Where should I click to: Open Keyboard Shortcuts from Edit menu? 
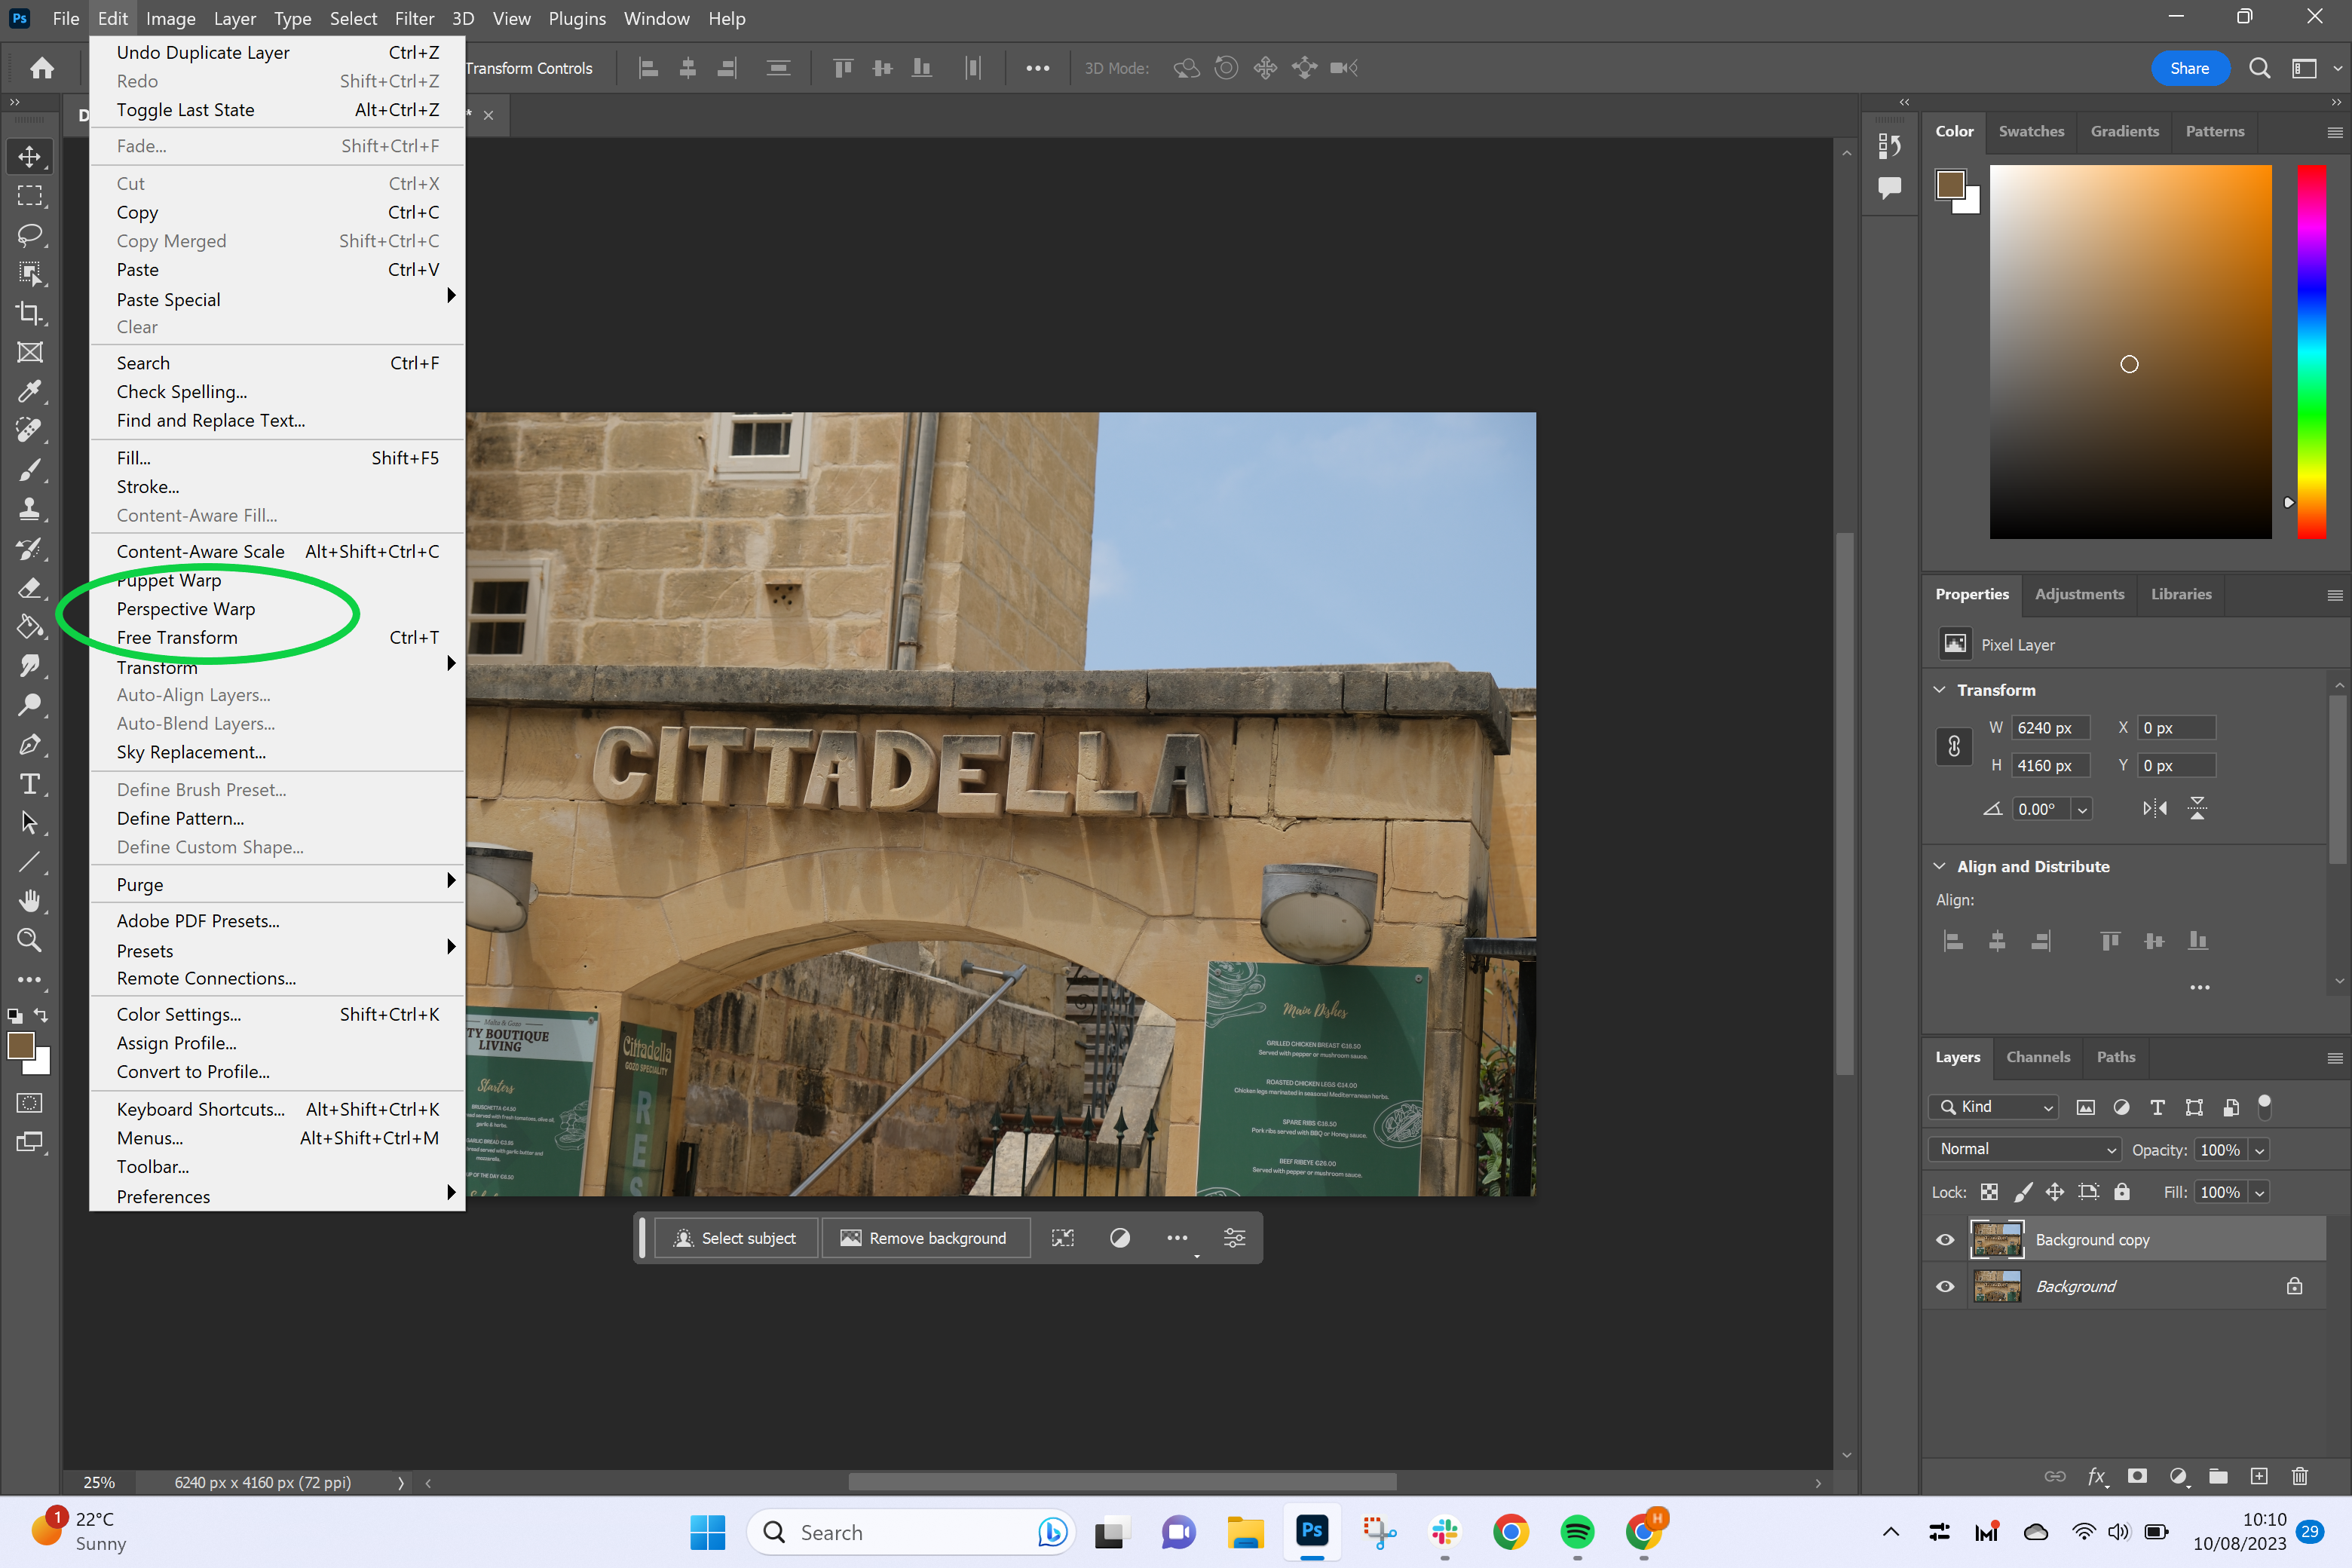(x=277, y=1109)
